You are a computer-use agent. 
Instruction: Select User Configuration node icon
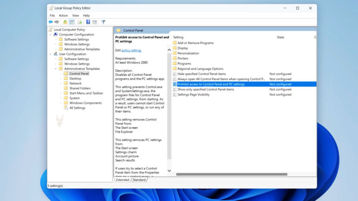[x=56, y=54]
